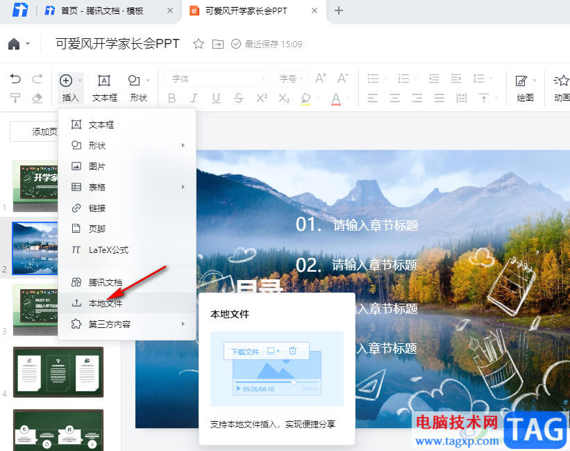
Task: Switch to the 首页 - 腾讯文档 · 模板 tab
Action: click(102, 11)
